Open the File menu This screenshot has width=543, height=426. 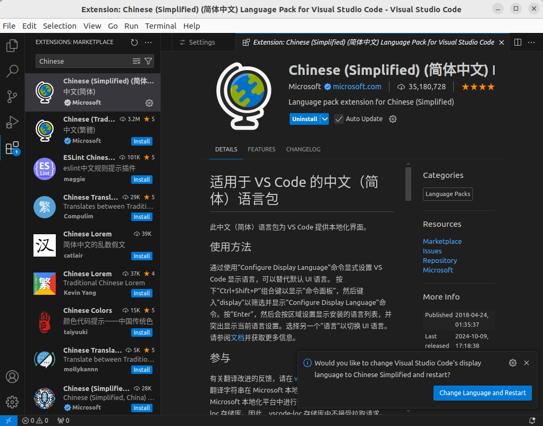click(x=9, y=26)
